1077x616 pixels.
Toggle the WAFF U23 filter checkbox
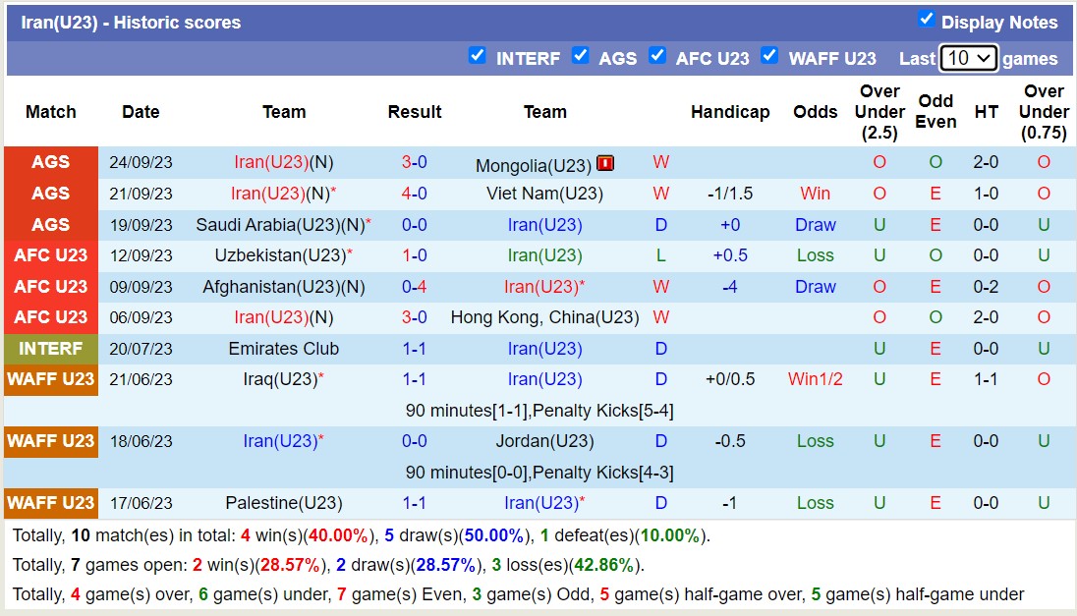[769, 56]
